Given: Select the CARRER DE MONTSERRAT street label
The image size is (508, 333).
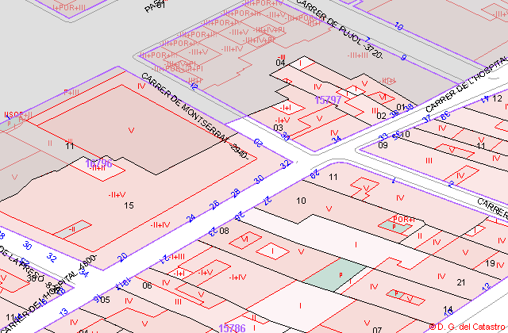Looking at the screenshot, I should [x=194, y=116].
